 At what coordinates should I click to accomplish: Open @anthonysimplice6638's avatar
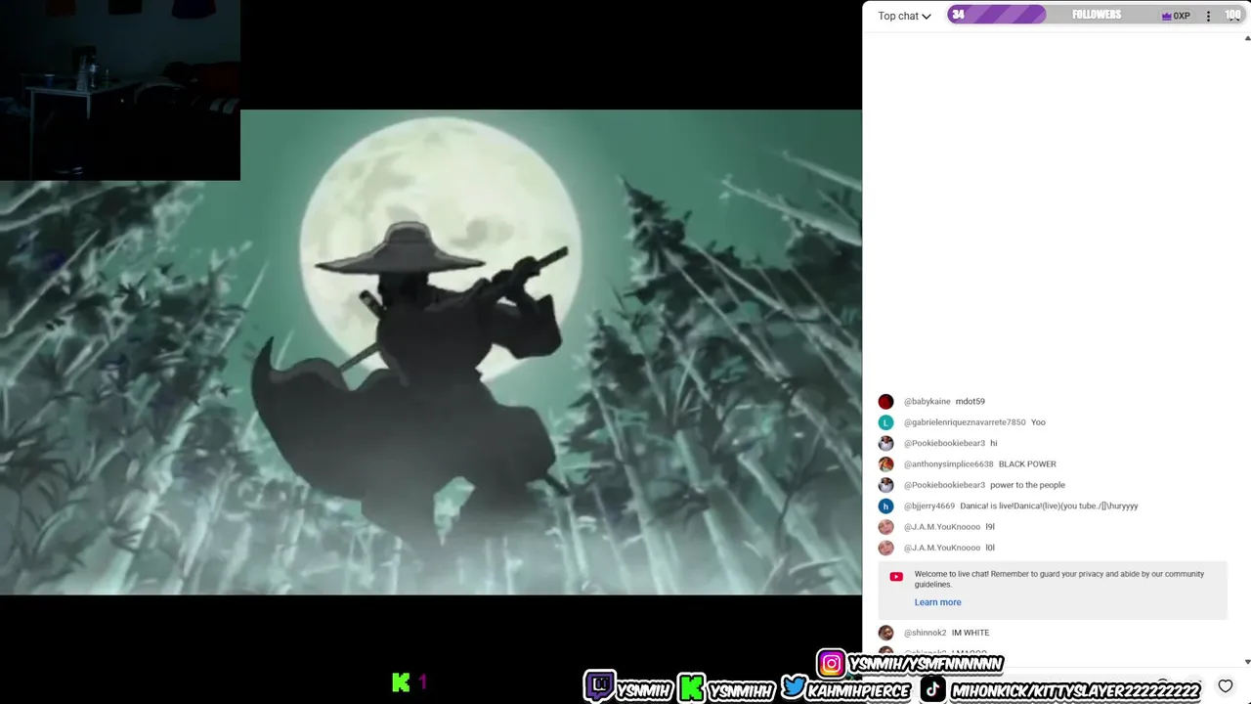(885, 464)
